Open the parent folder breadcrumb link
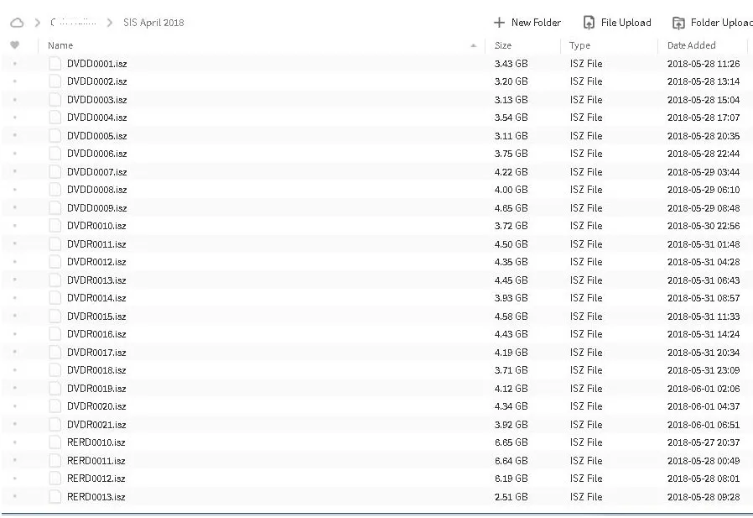The width and height of the screenshot is (753, 518). click(74, 23)
